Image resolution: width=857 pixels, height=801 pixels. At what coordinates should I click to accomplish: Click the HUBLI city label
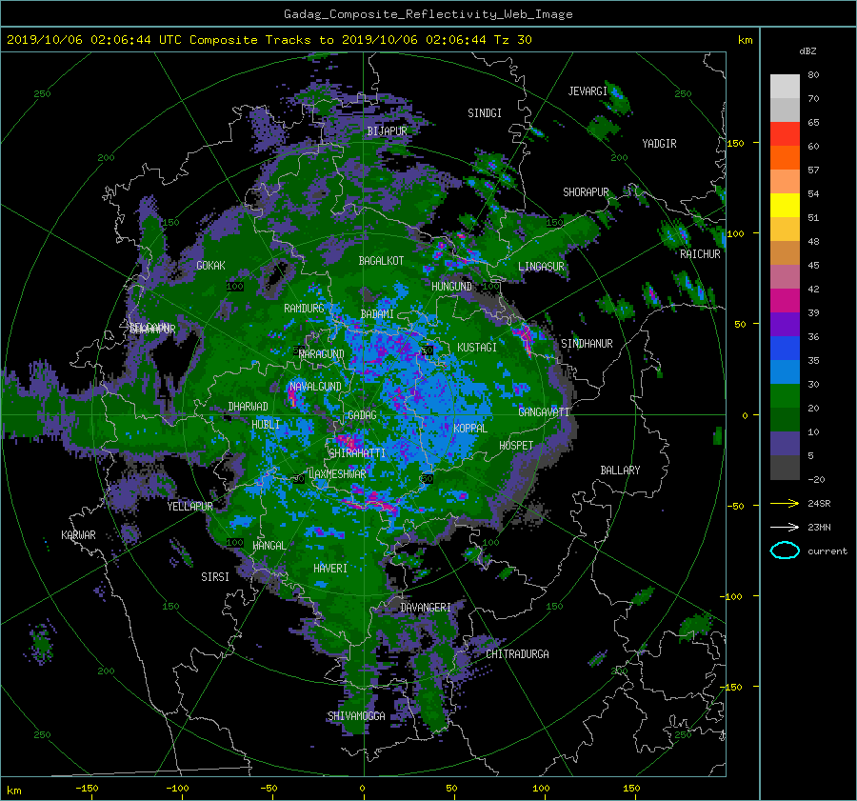click(266, 425)
